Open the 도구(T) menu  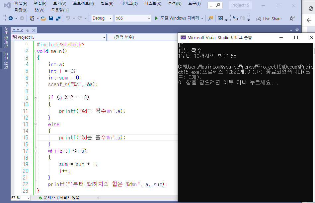(x=194, y=4)
